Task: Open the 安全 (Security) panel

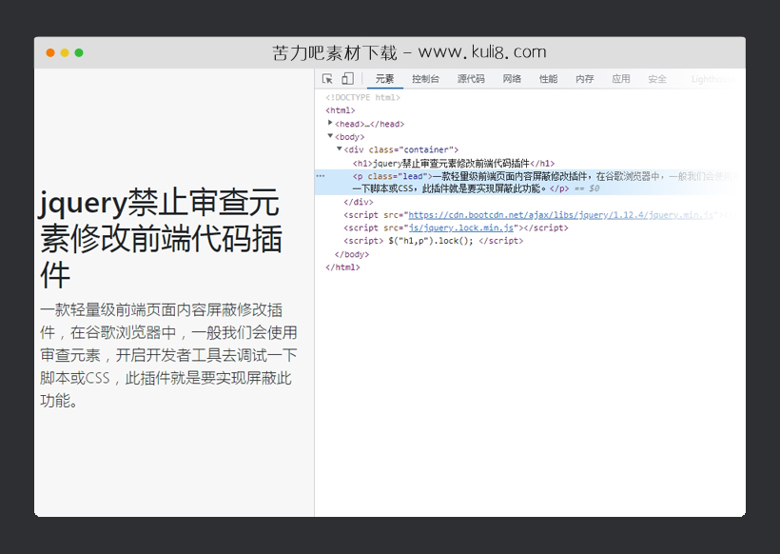Action: click(x=656, y=77)
